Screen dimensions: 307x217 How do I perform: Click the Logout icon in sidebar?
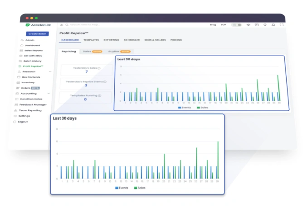pos(15,122)
